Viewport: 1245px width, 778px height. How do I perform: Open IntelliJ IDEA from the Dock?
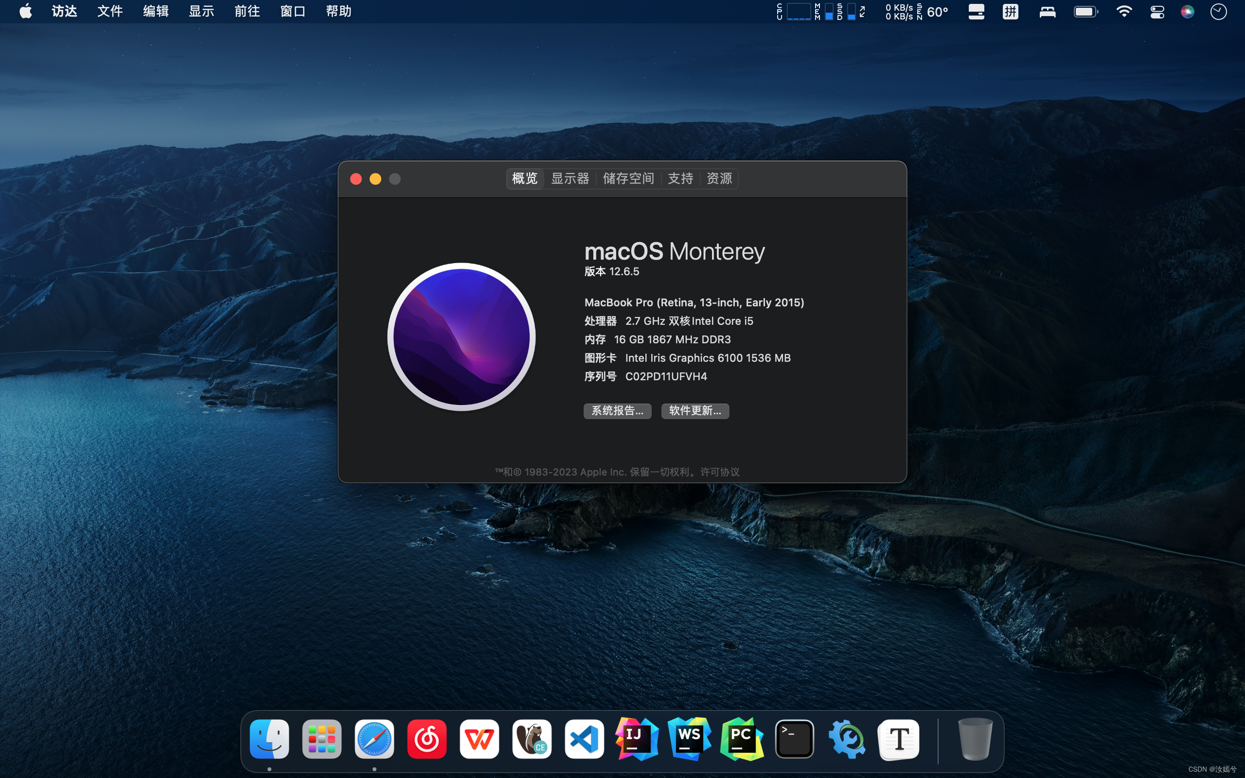(637, 739)
